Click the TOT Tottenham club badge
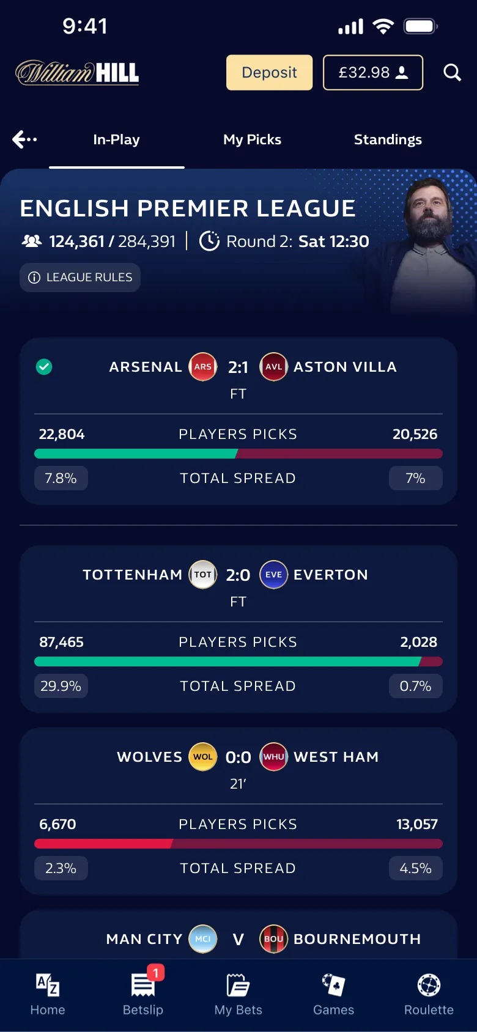Viewport: 477px width, 1032px height. (202, 575)
